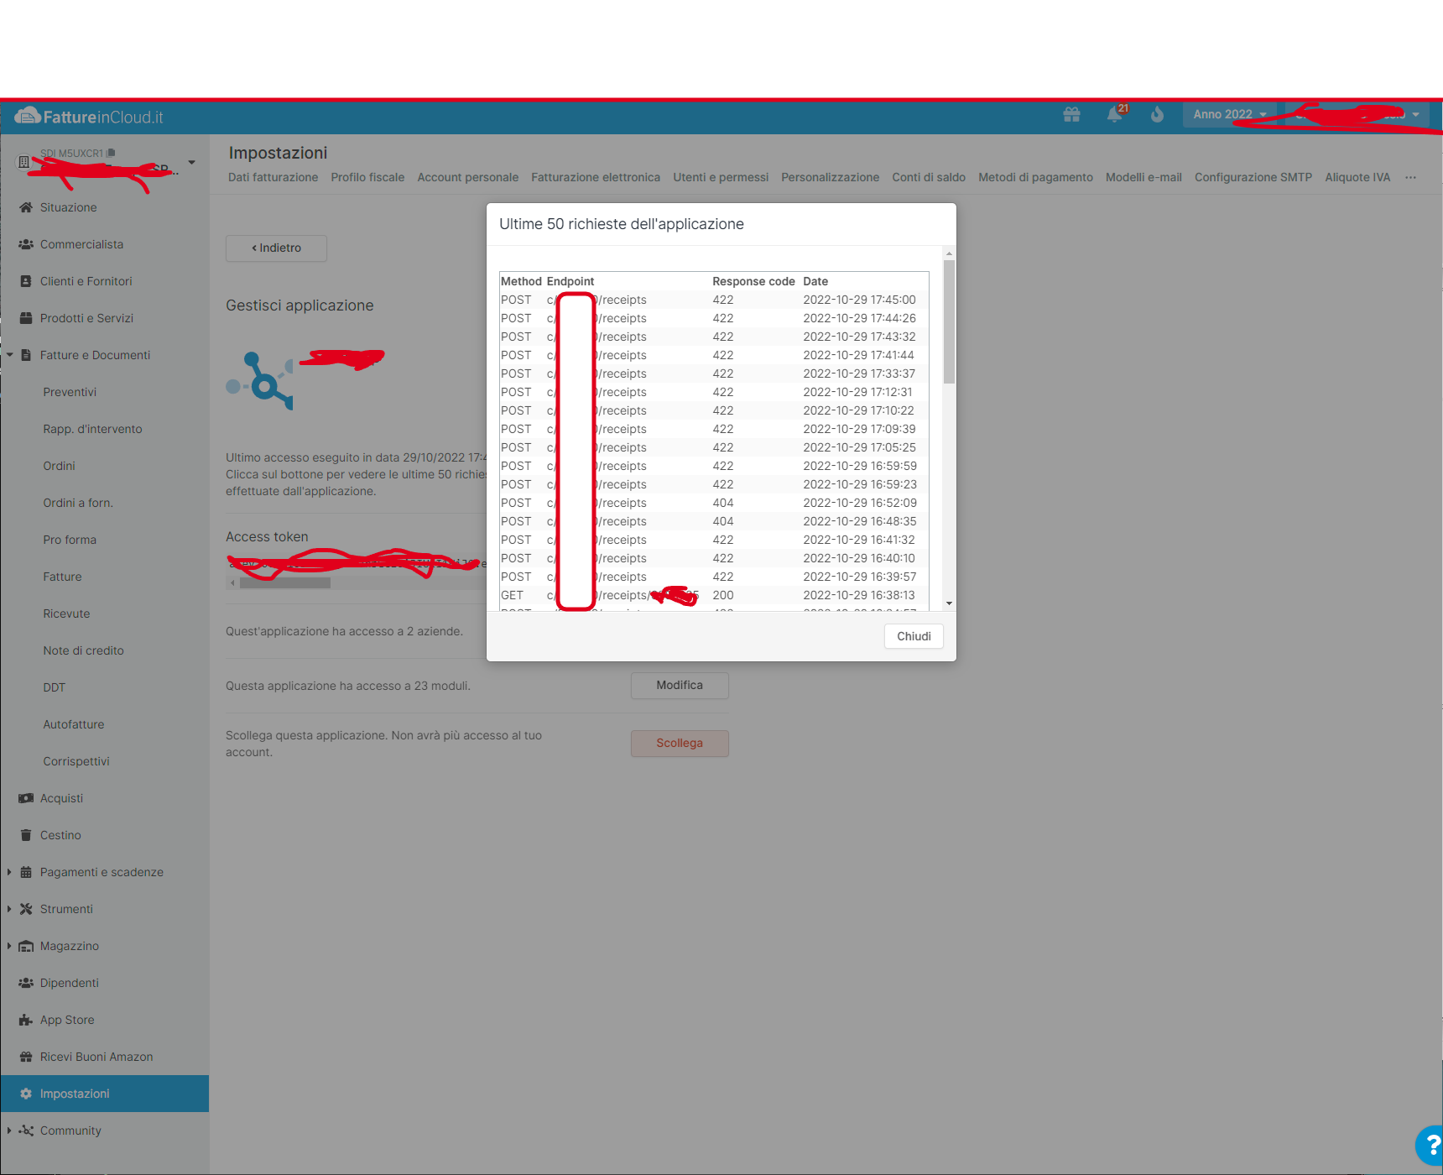Collapse the Fatture e Documenti section
Screen dimensions: 1443x1175
(x=95, y=354)
